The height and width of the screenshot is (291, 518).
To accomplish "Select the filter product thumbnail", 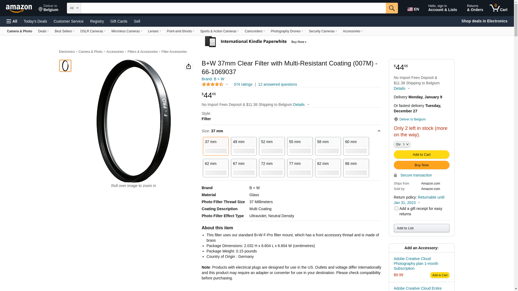I will [65, 66].
